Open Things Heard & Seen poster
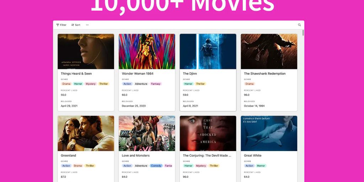This screenshot has width=364, height=182. tap(86, 51)
